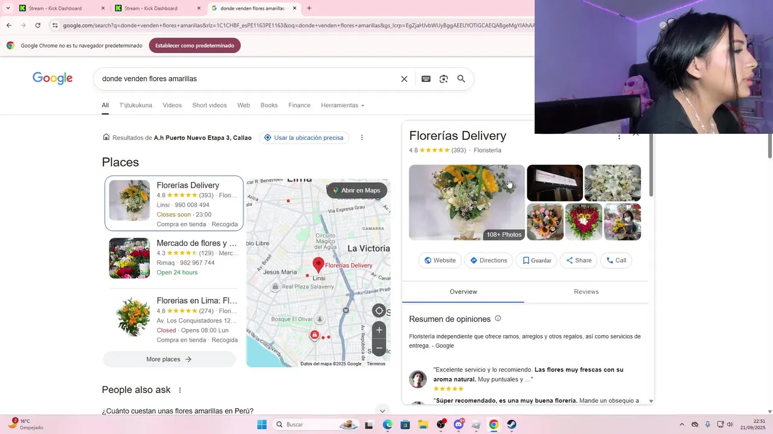
Task: Open the white lilies photo thumbnail
Action: point(612,183)
